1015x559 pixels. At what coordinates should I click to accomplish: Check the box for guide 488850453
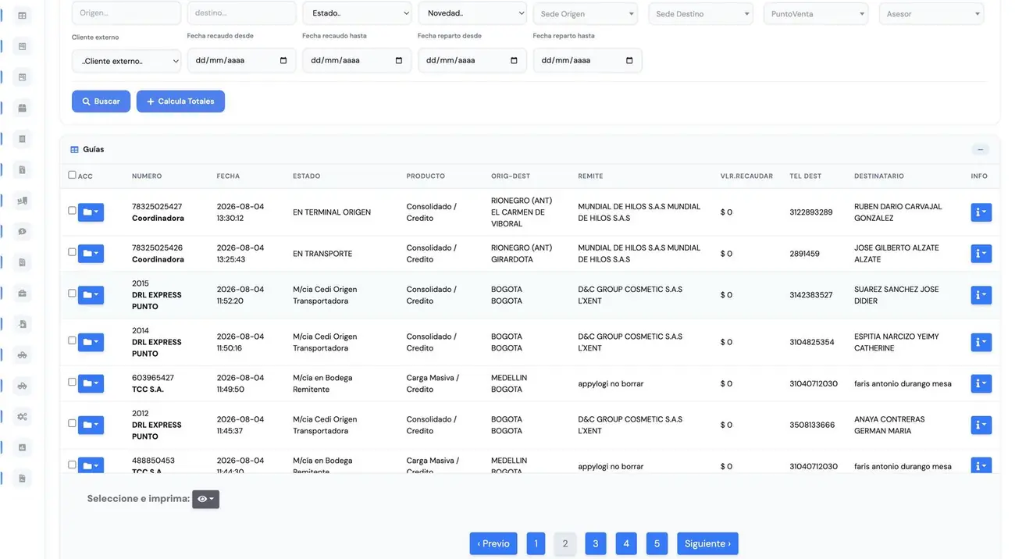coord(72,465)
